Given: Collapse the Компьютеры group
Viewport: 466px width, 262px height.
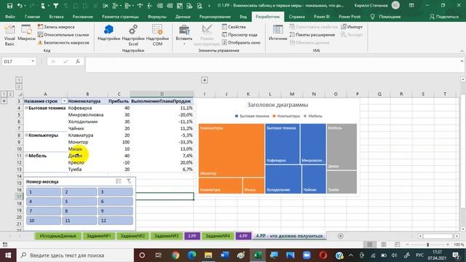Looking at the screenshot, I should [x=26, y=135].
